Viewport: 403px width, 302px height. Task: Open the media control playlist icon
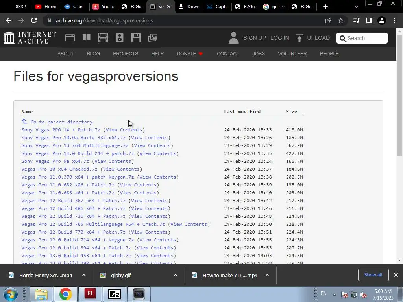coord(357,20)
